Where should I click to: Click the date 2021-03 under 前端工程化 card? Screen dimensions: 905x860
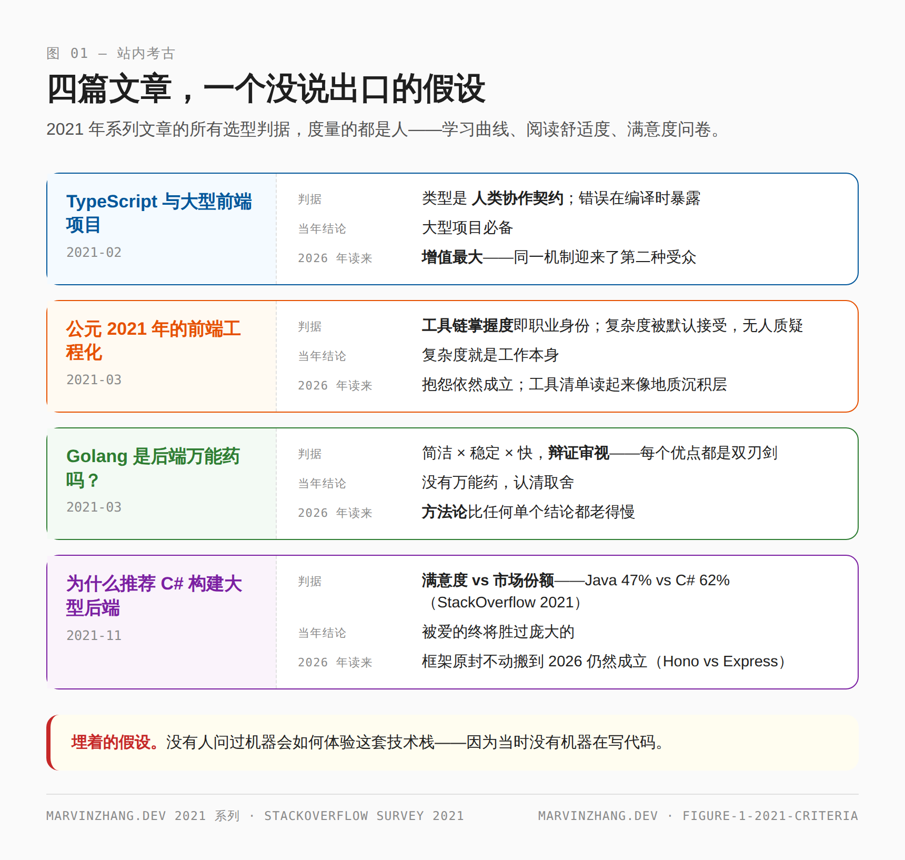coord(94,380)
